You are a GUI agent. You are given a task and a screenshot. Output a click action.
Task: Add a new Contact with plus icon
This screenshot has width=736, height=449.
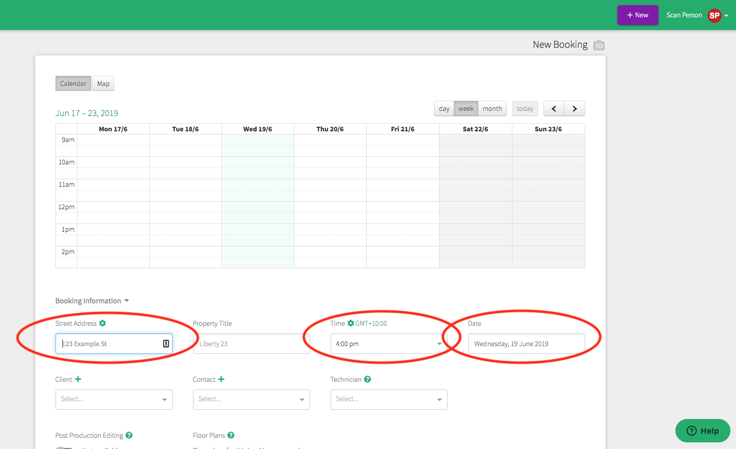click(x=221, y=379)
